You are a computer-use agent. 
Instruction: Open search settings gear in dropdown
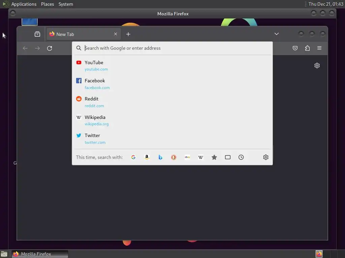266,157
